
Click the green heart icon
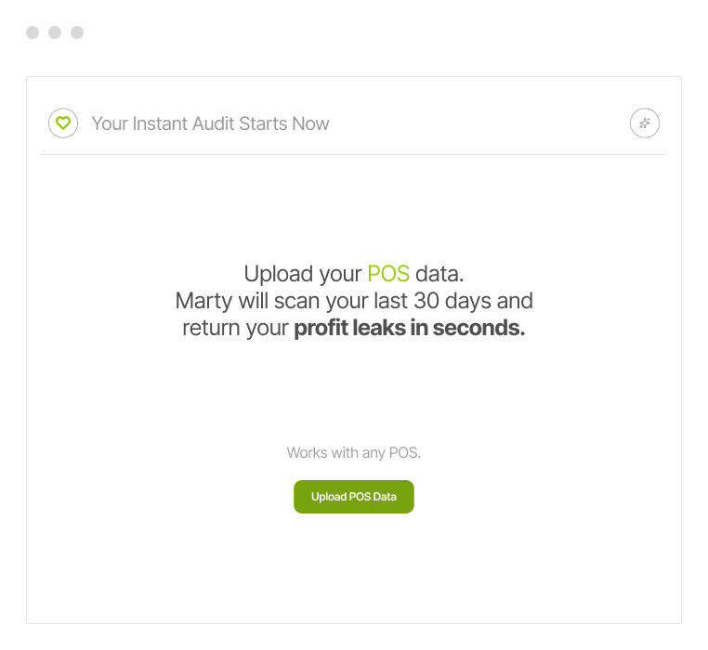coord(63,123)
